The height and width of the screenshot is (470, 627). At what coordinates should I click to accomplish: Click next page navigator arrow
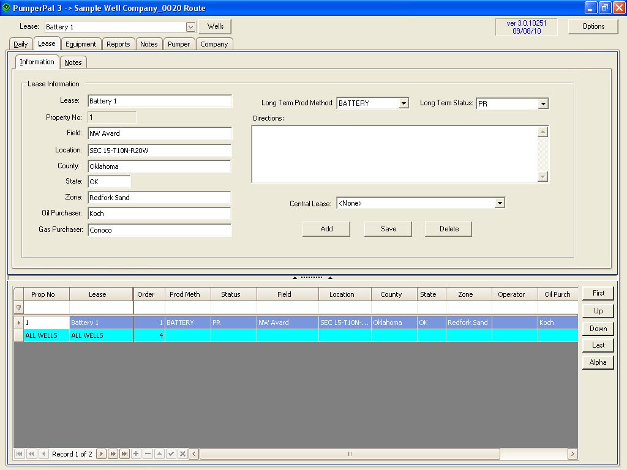(113, 454)
